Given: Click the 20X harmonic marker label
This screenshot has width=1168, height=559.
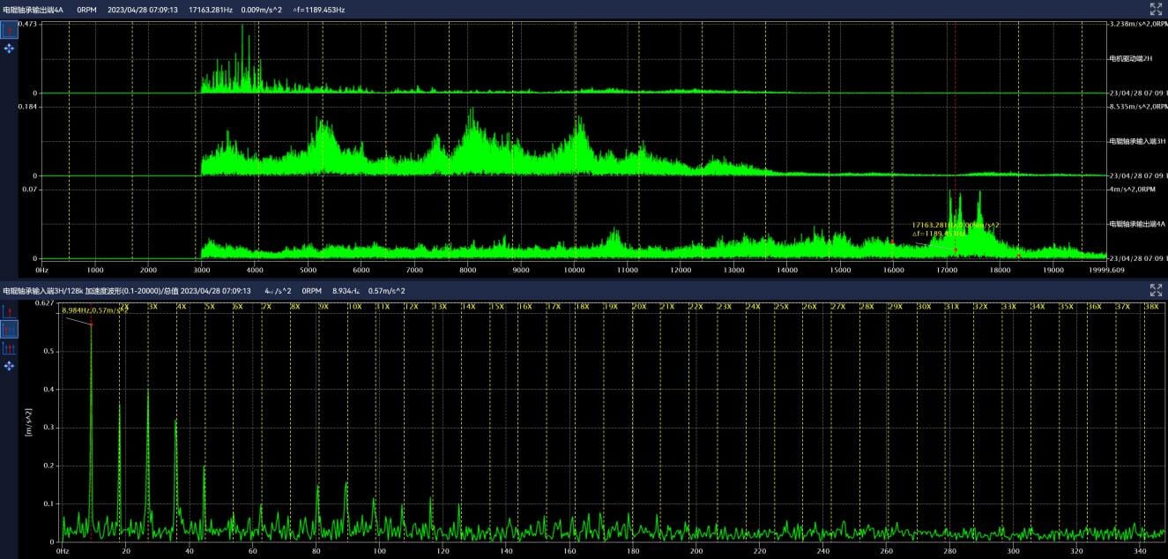Looking at the screenshot, I should point(639,307).
